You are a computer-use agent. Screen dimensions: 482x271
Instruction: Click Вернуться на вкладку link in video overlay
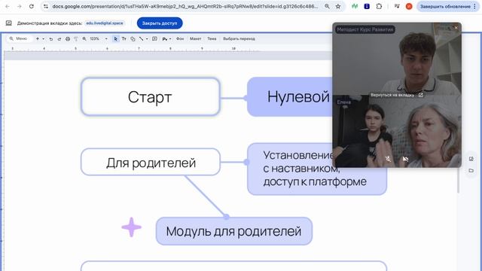pos(397,95)
